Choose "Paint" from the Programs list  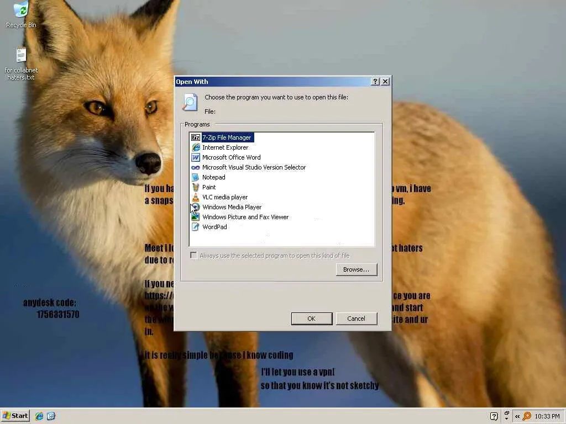point(209,187)
